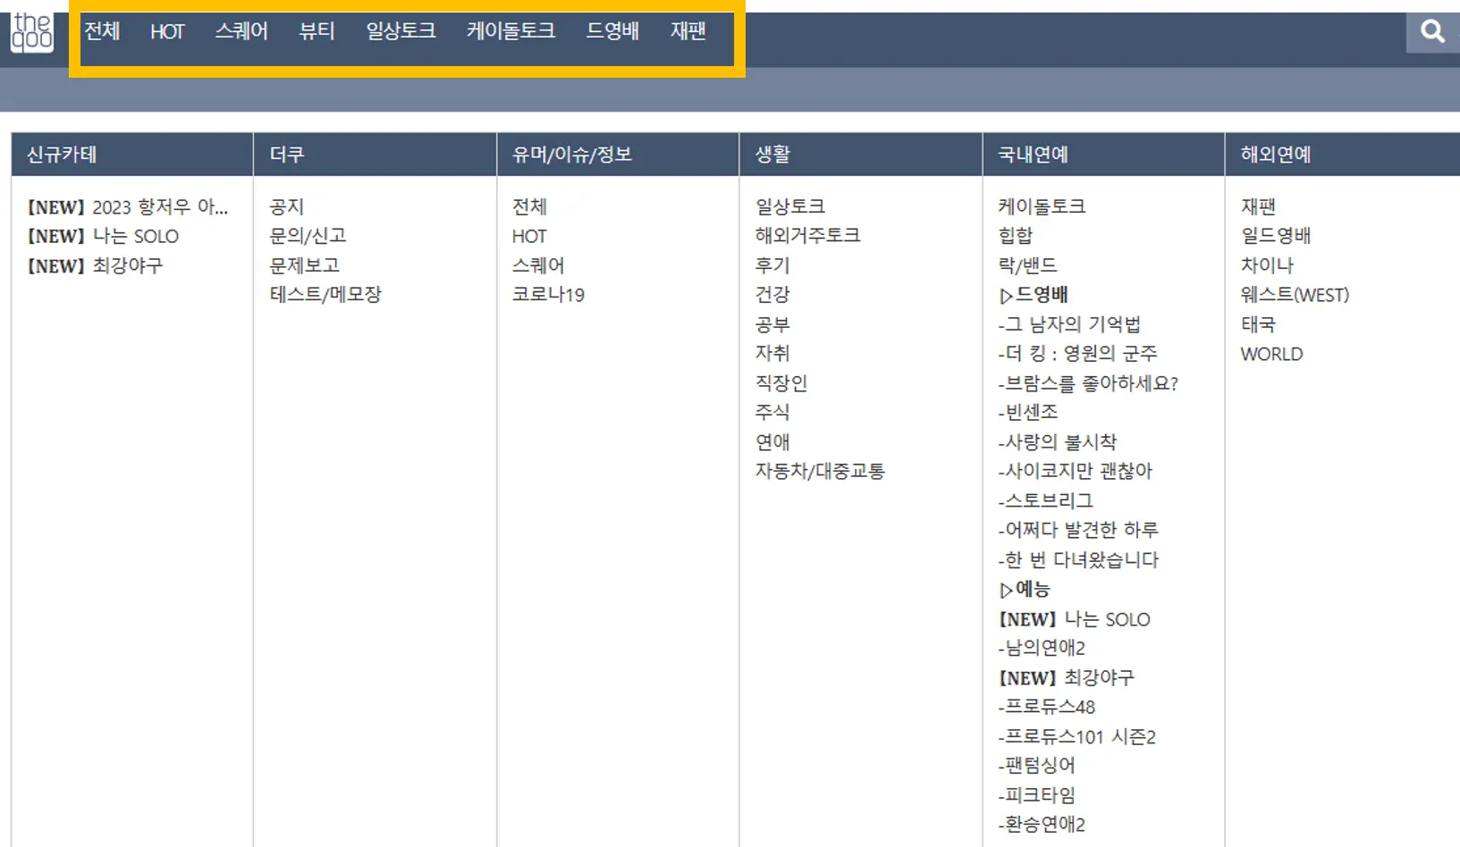Select 전체 in the top navigation bar
1460x847 pixels.
coord(102,31)
